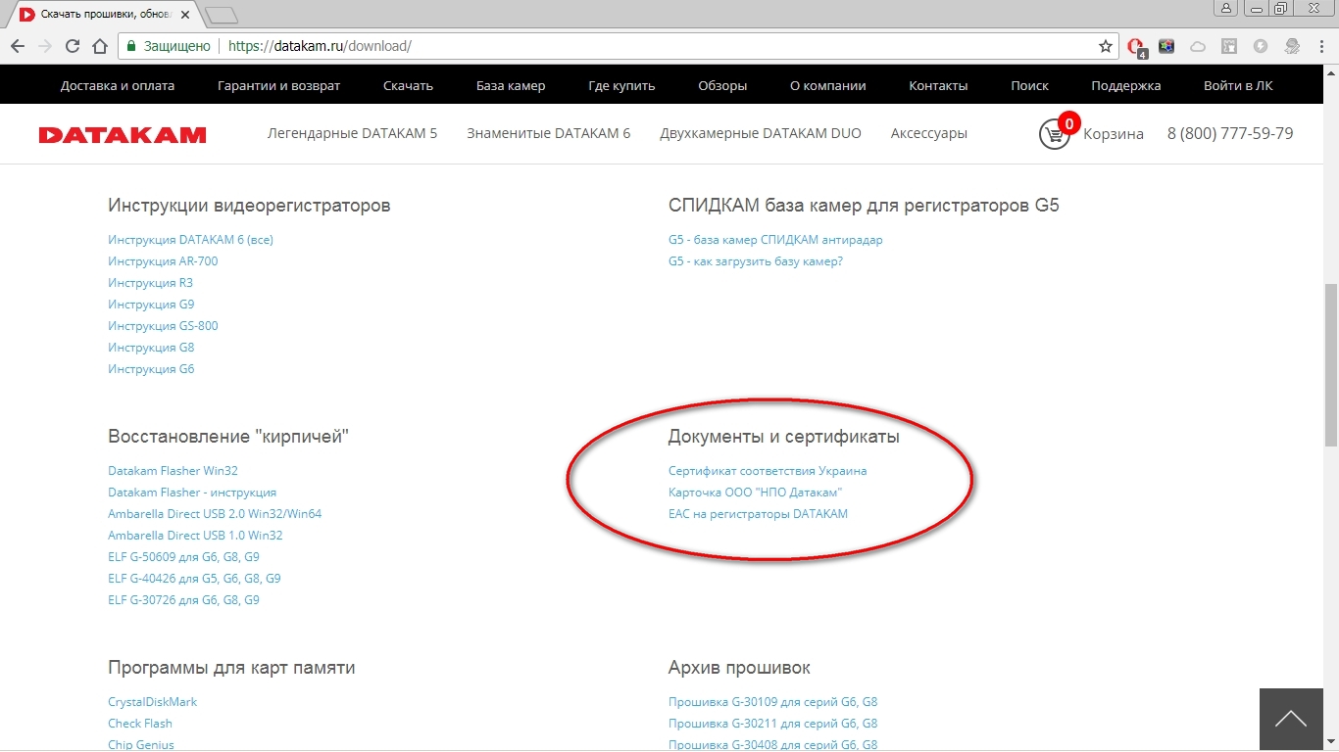Go to the browser home page icon
Viewport: 1339px width, 752px height.
100,46
